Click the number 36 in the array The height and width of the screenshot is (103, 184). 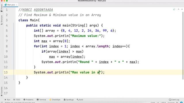click(x=97, y=31)
